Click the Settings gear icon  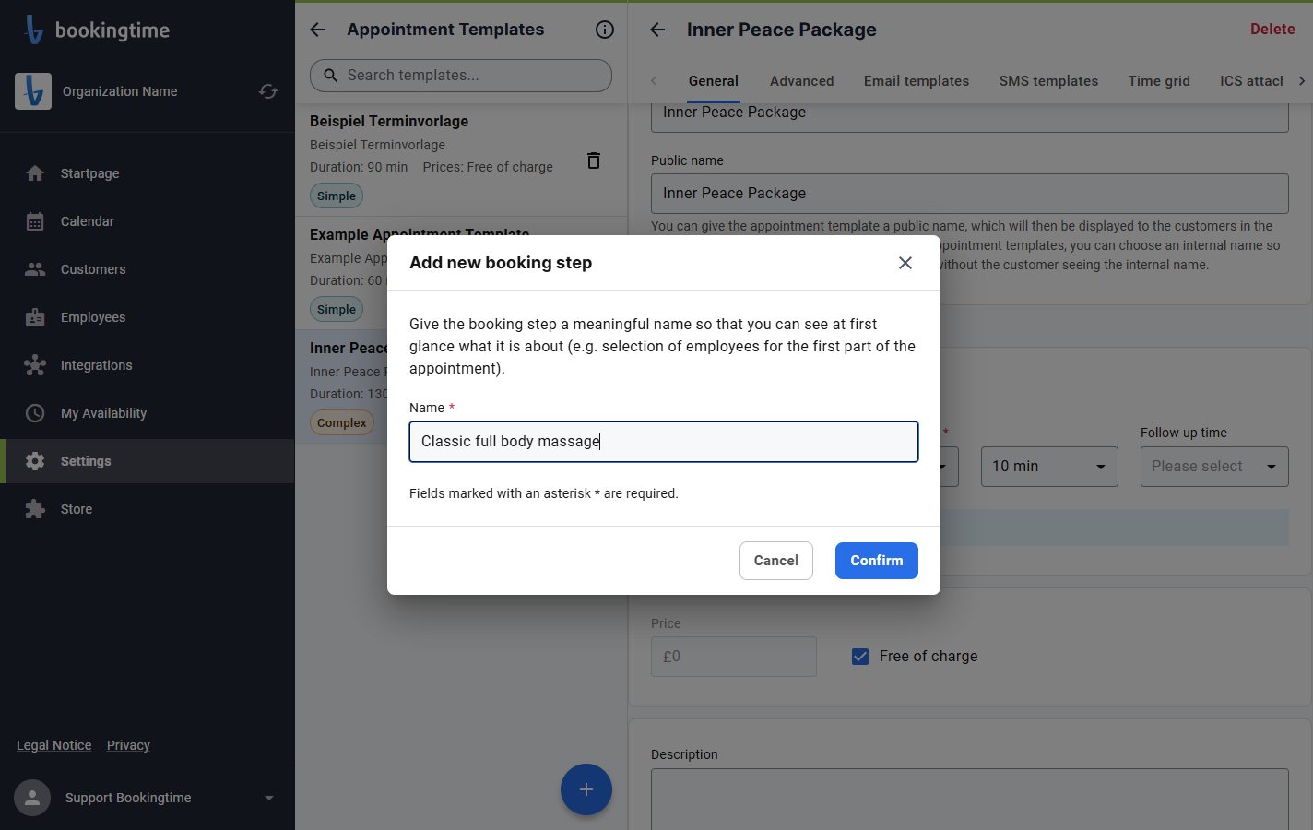[35, 461]
